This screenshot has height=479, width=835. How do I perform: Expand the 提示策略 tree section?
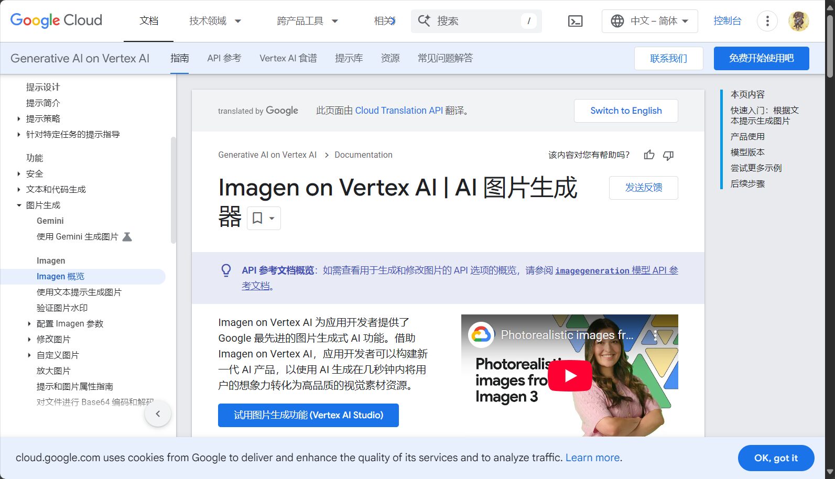point(19,119)
